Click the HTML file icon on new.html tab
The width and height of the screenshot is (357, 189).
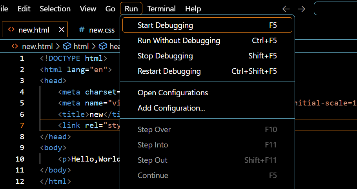pyautogui.click(x=11, y=29)
